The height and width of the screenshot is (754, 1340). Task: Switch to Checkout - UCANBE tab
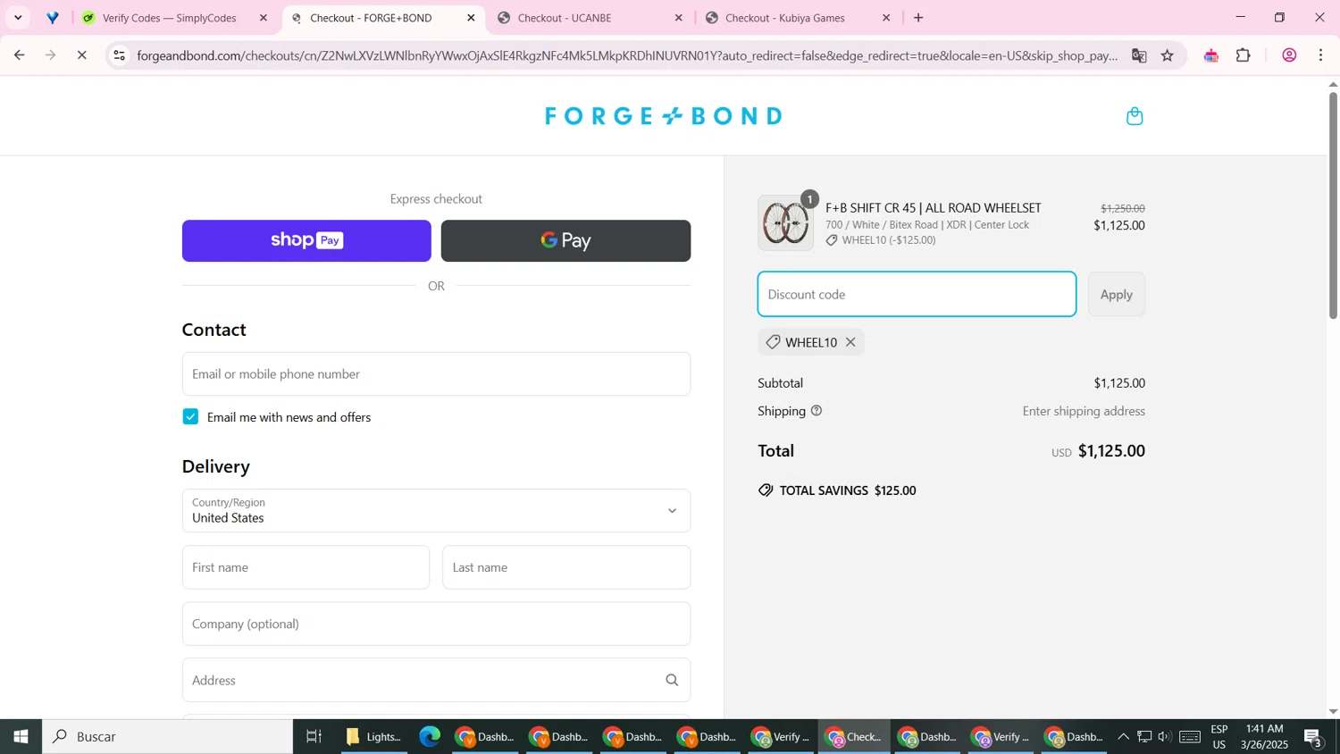point(590,18)
